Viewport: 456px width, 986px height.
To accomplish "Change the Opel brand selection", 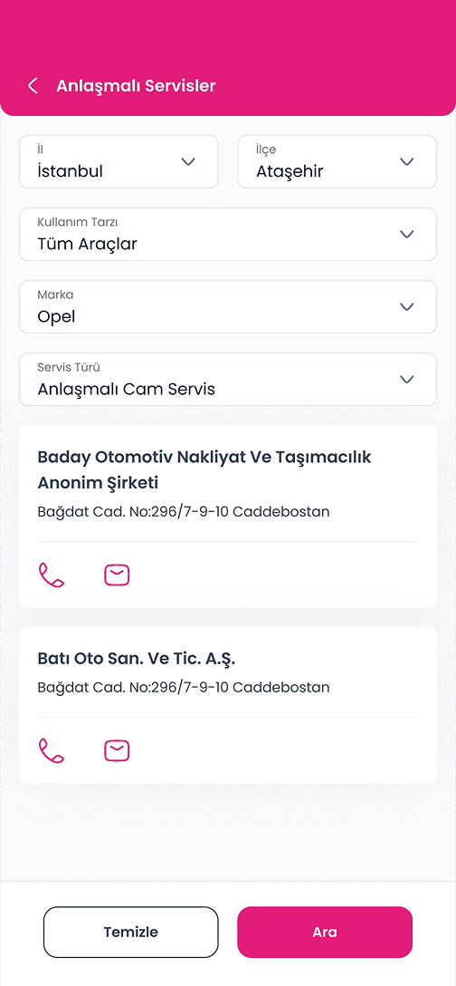I will (228, 307).
